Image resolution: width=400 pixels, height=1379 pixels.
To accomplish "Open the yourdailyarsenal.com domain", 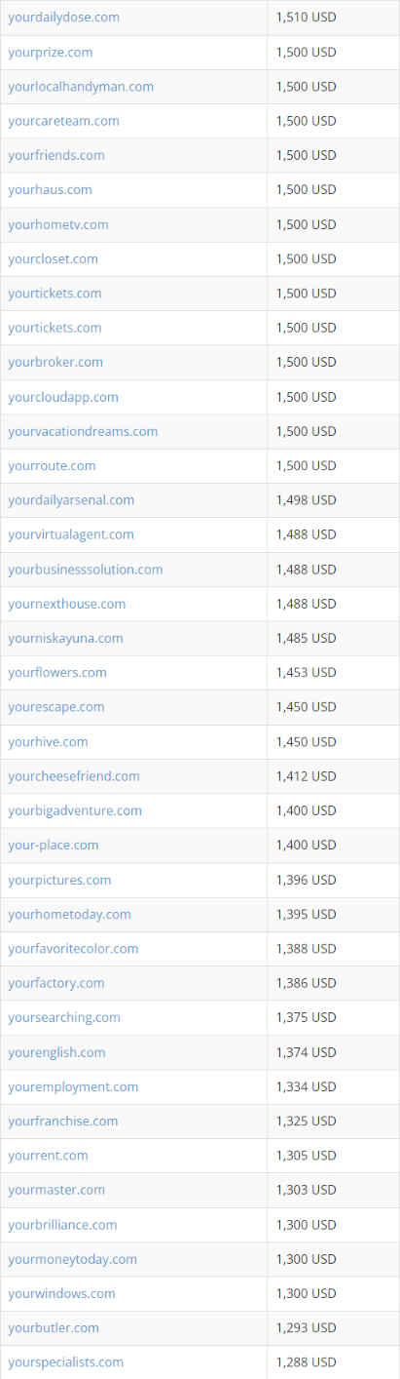I will coord(71,500).
